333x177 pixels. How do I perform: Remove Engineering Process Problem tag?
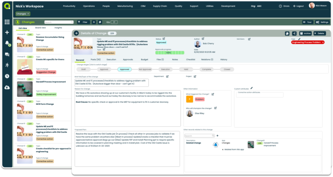(323, 42)
